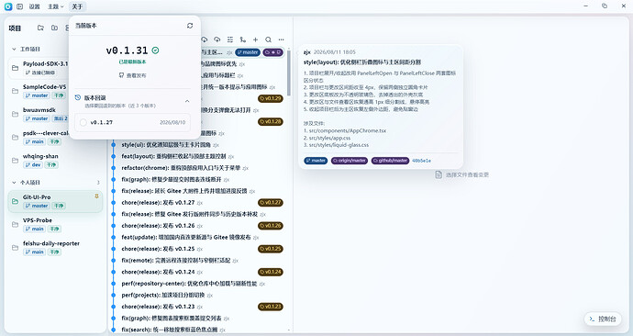The height and width of the screenshot is (336, 633).
Task: Click the folder icon beside bwuavmsdk
Action: point(15,114)
